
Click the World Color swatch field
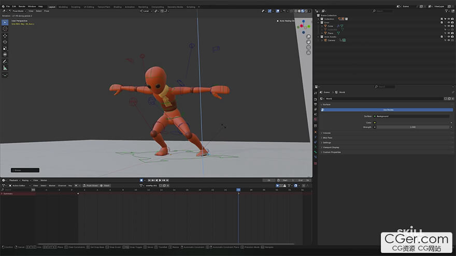[412, 123]
